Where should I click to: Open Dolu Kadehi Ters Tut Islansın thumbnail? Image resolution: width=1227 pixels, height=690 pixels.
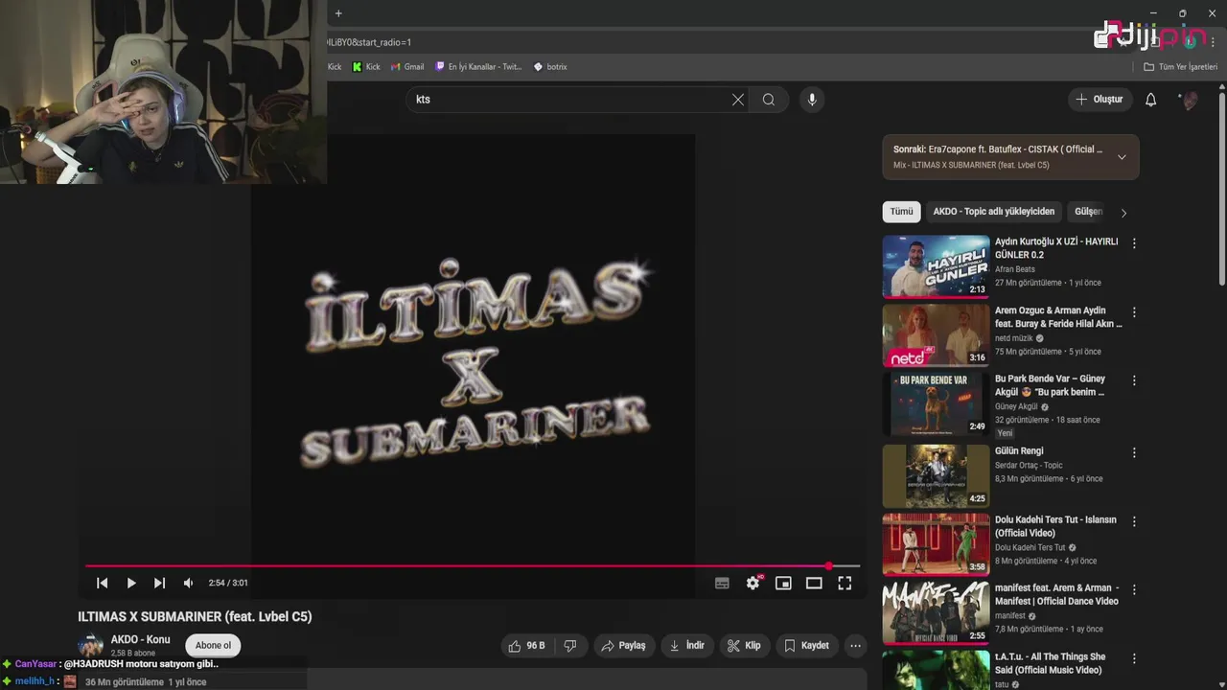point(936,544)
